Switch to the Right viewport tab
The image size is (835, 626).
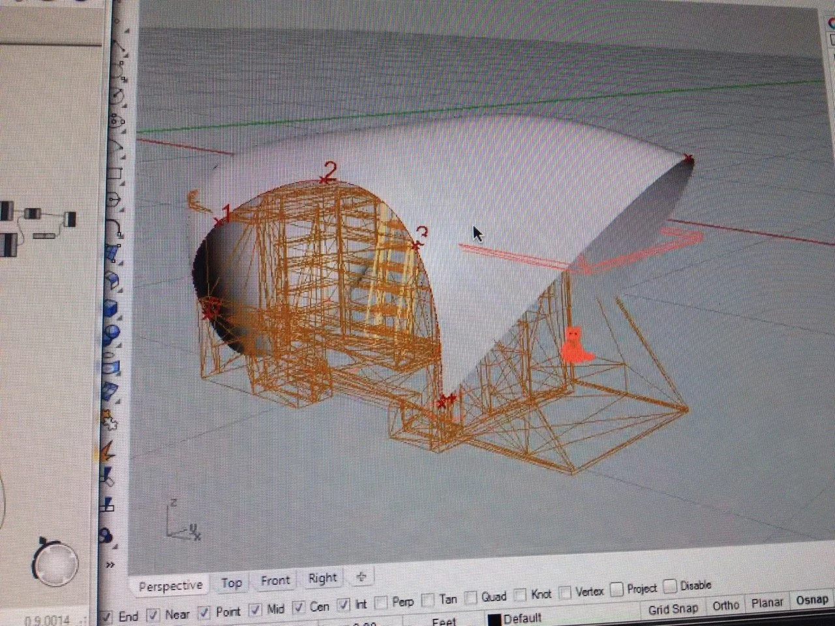322,578
